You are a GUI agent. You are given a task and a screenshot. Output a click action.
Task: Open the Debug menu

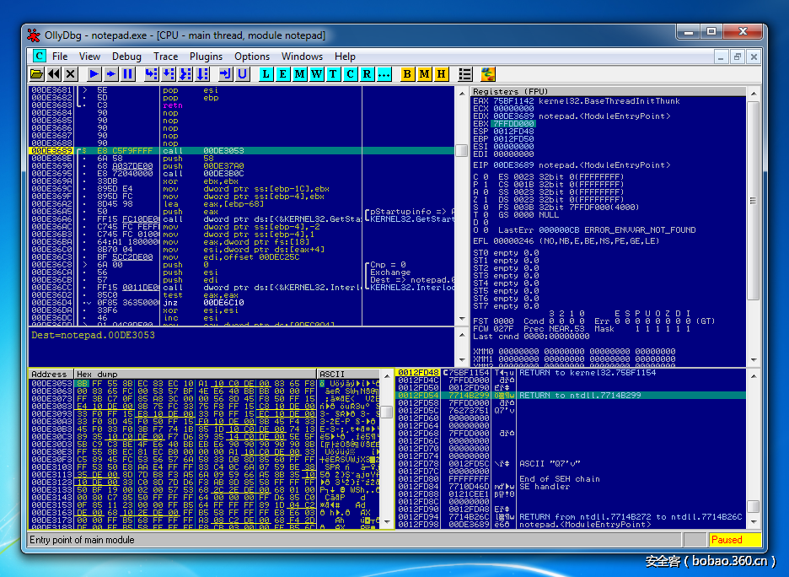pyautogui.click(x=126, y=57)
